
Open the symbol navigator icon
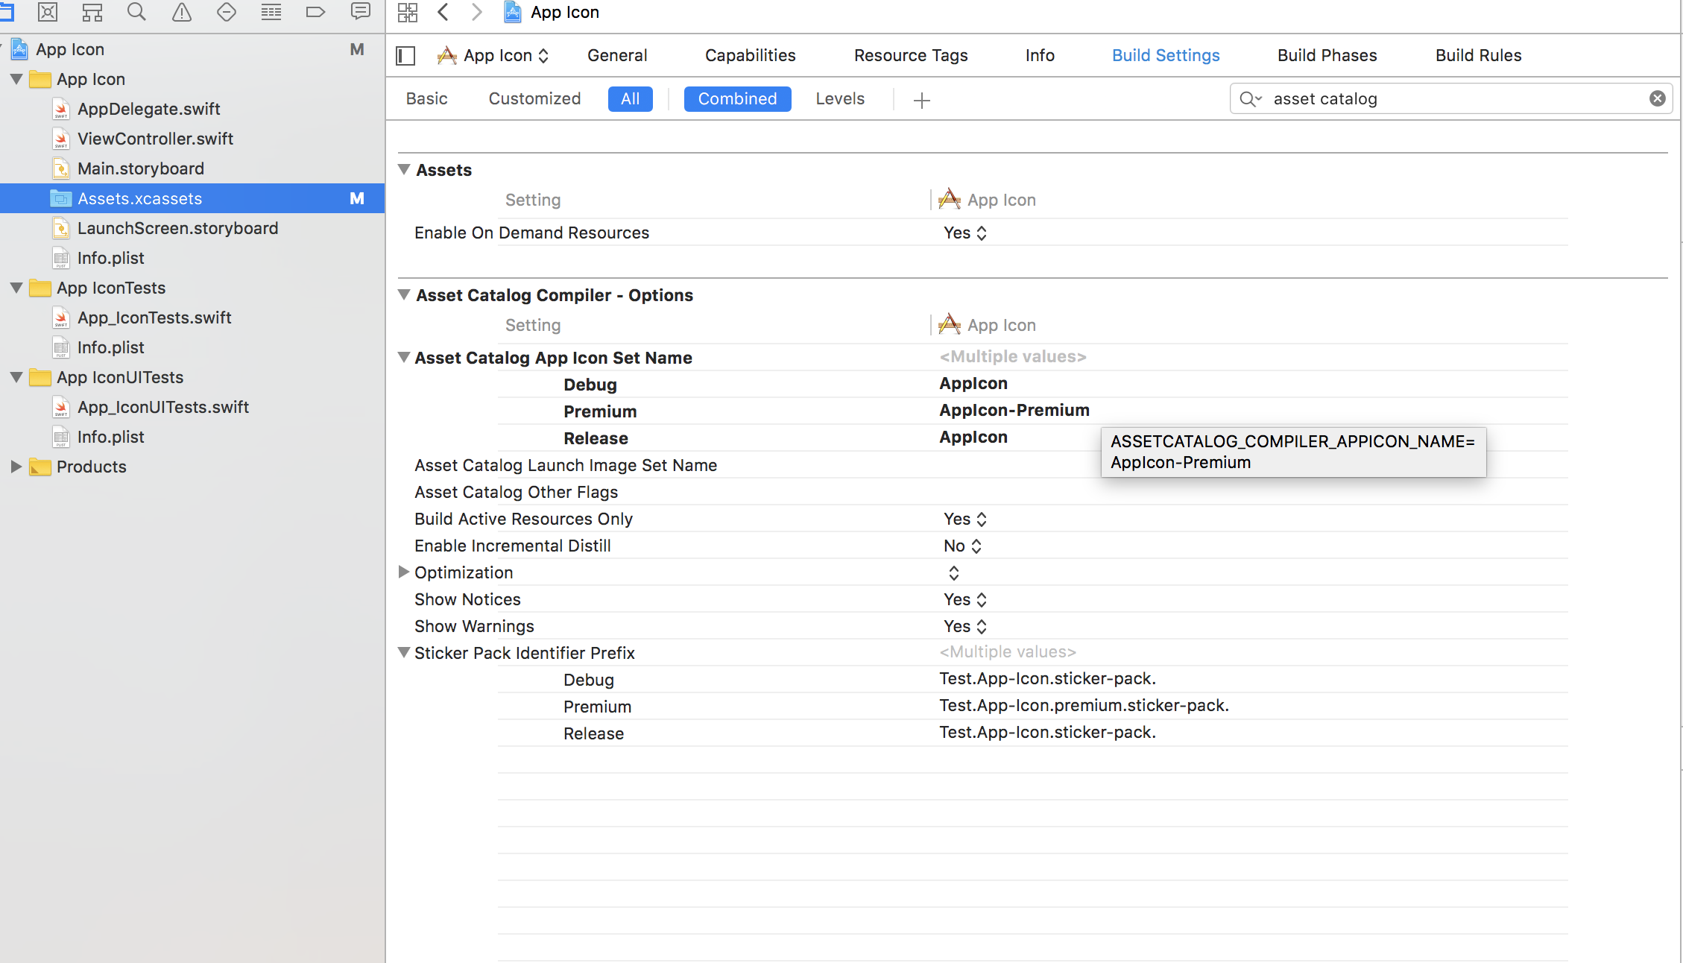click(92, 12)
